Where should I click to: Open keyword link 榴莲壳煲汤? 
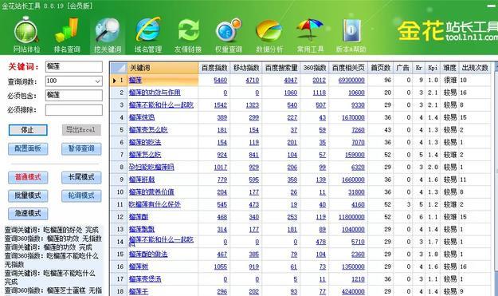(145, 279)
